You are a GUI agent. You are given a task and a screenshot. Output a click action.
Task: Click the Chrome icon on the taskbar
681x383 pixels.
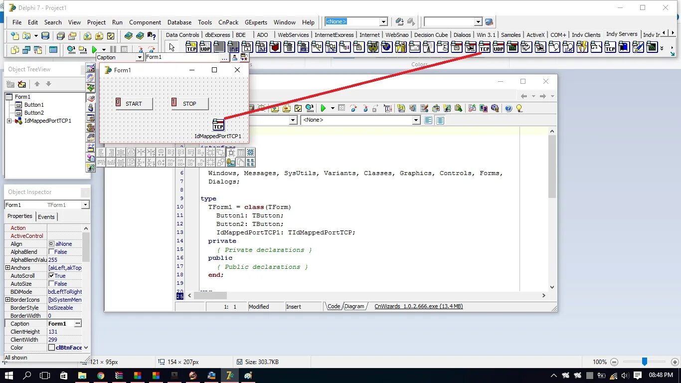[x=101, y=376]
